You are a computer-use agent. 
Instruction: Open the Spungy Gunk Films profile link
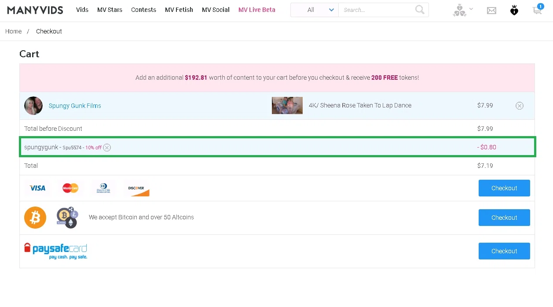pos(75,106)
